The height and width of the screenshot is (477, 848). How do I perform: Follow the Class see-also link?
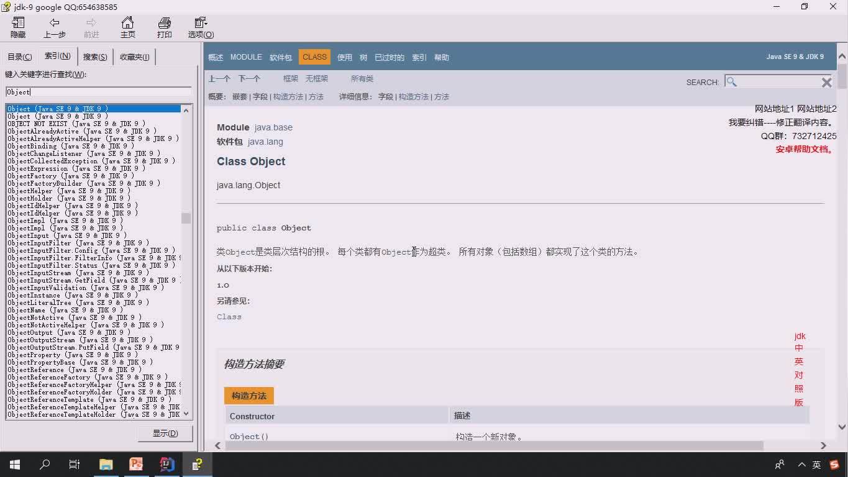coord(229,317)
